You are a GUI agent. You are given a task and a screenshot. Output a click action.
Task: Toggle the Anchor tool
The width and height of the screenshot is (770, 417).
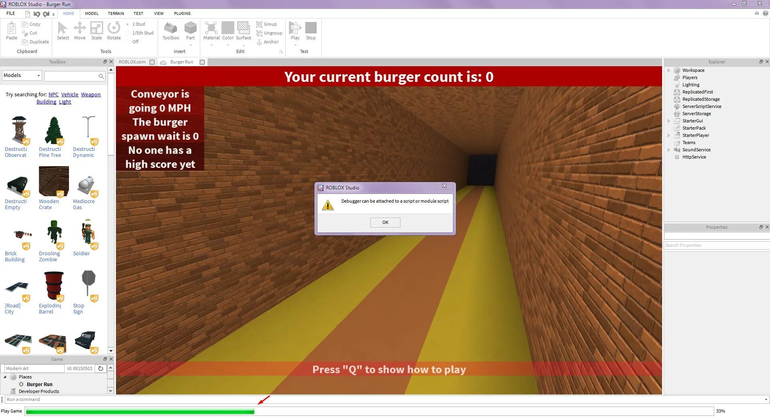point(259,42)
